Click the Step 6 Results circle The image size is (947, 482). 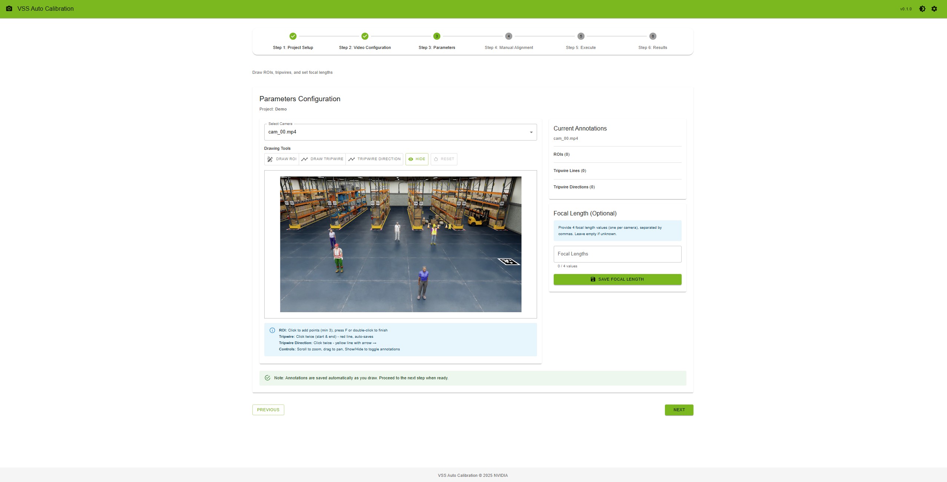coord(652,36)
